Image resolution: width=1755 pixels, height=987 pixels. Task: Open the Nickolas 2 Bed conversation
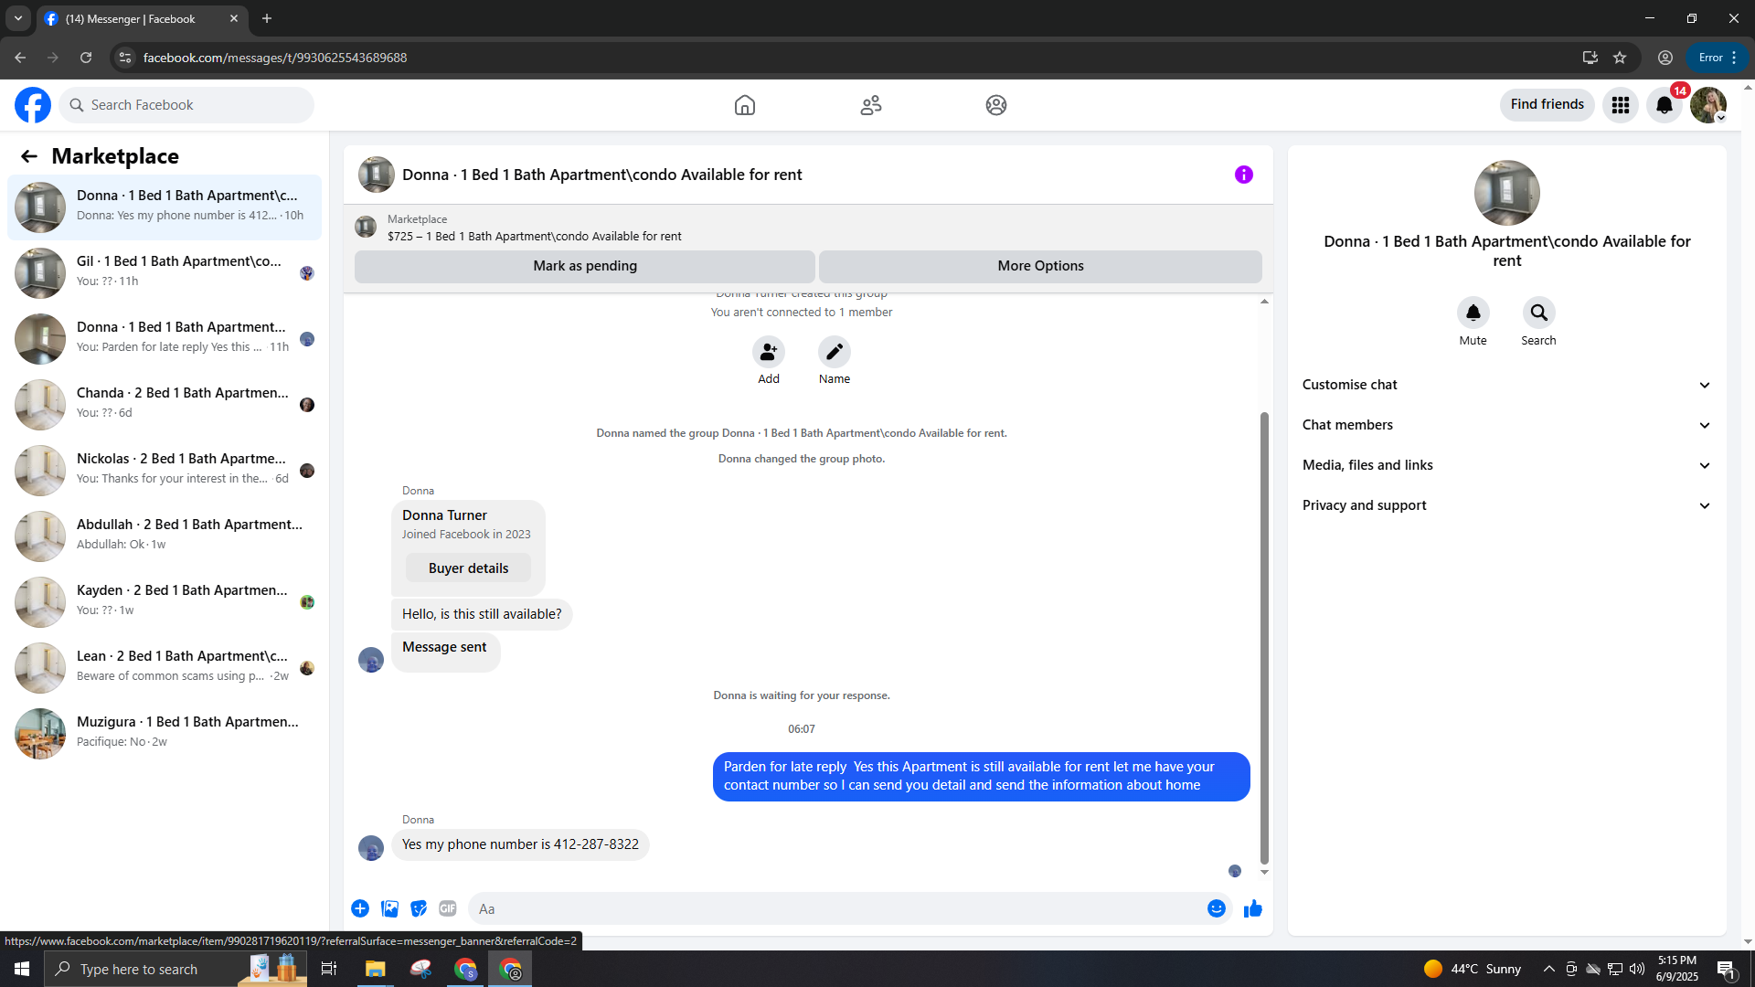[x=165, y=471]
